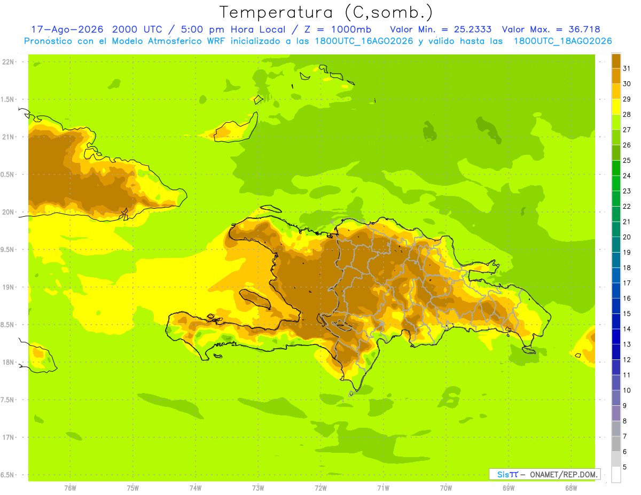The height and width of the screenshot is (495, 641).
Task: Pick the legend swatch between 12 and 13
Action: [616, 352]
